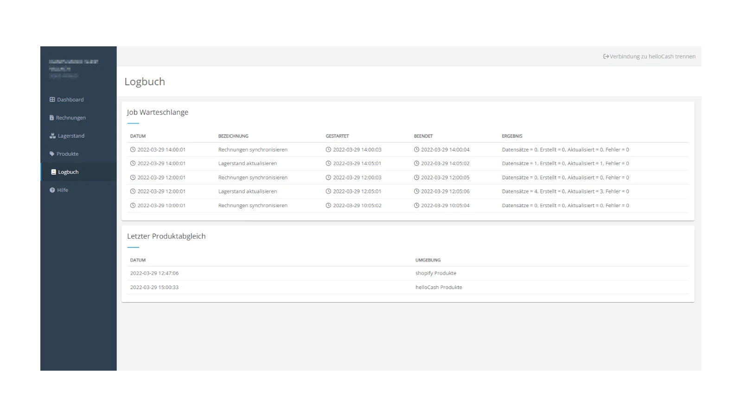Click the Produkte tag icon
The width and height of the screenshot is (742, 417).
(x=52, y=154)
